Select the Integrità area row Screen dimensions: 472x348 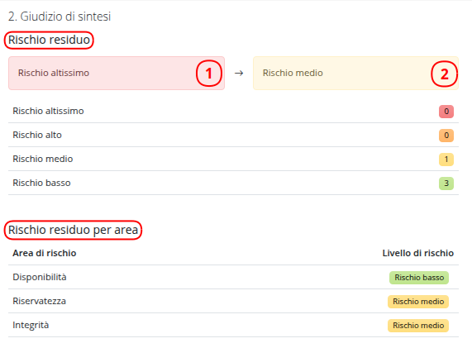234,326
